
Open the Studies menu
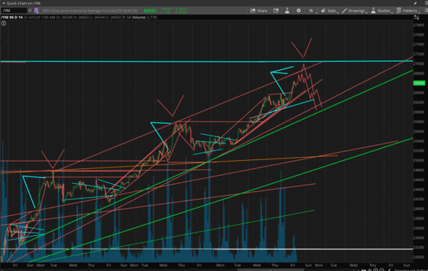382,10
